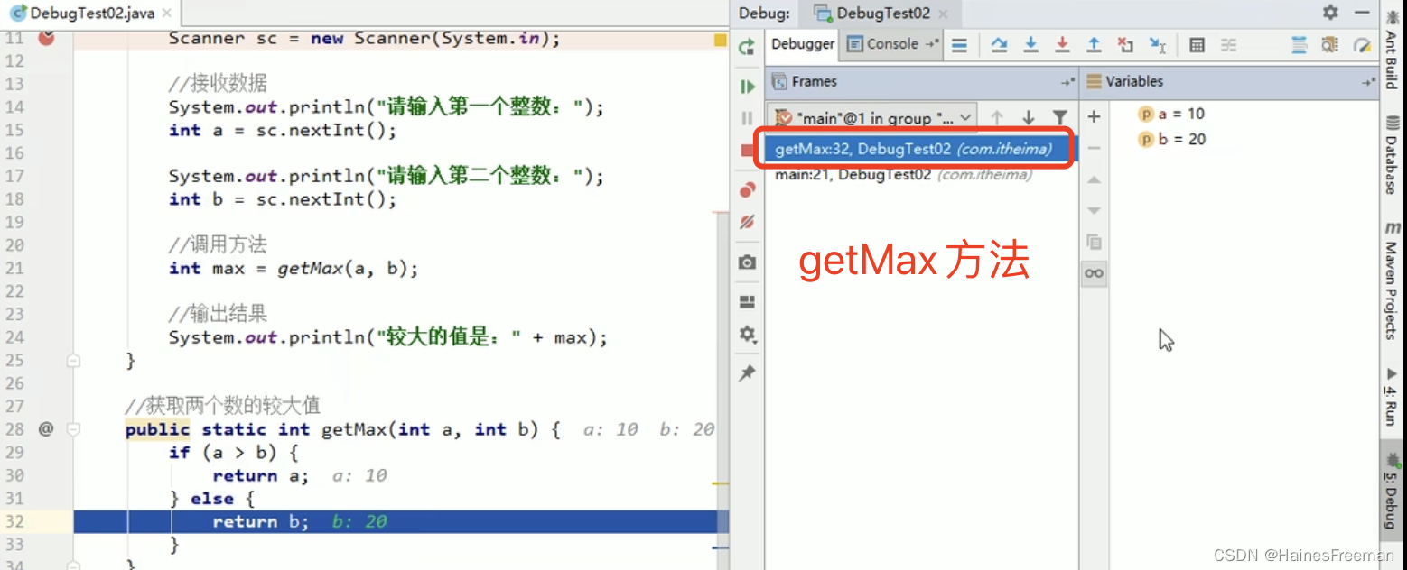Stop the debug session
The height and width of the screenshot is (570, 1407).
(747, 150)
